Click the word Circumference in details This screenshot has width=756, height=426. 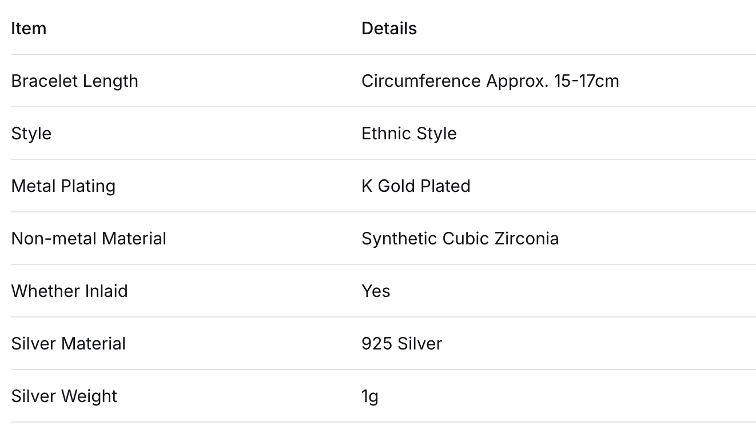(x=421, y=81)
